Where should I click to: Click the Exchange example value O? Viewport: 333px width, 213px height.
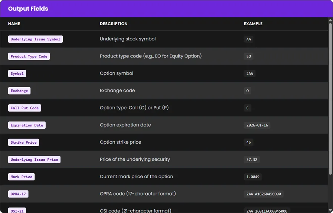pos(247,91)
